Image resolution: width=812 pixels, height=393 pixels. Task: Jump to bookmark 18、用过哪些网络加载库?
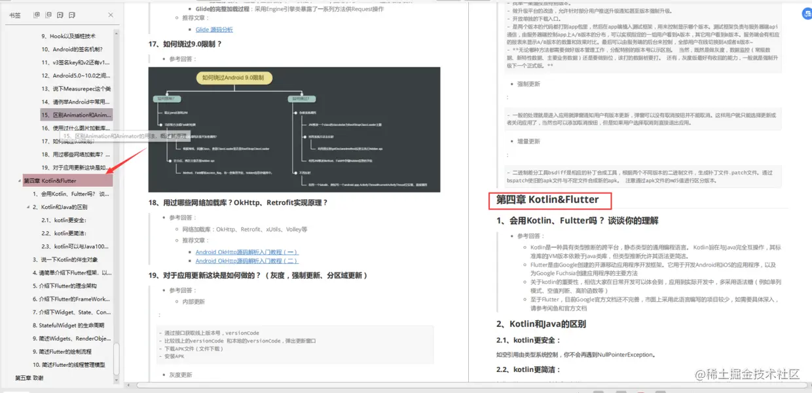pos(76,155)
